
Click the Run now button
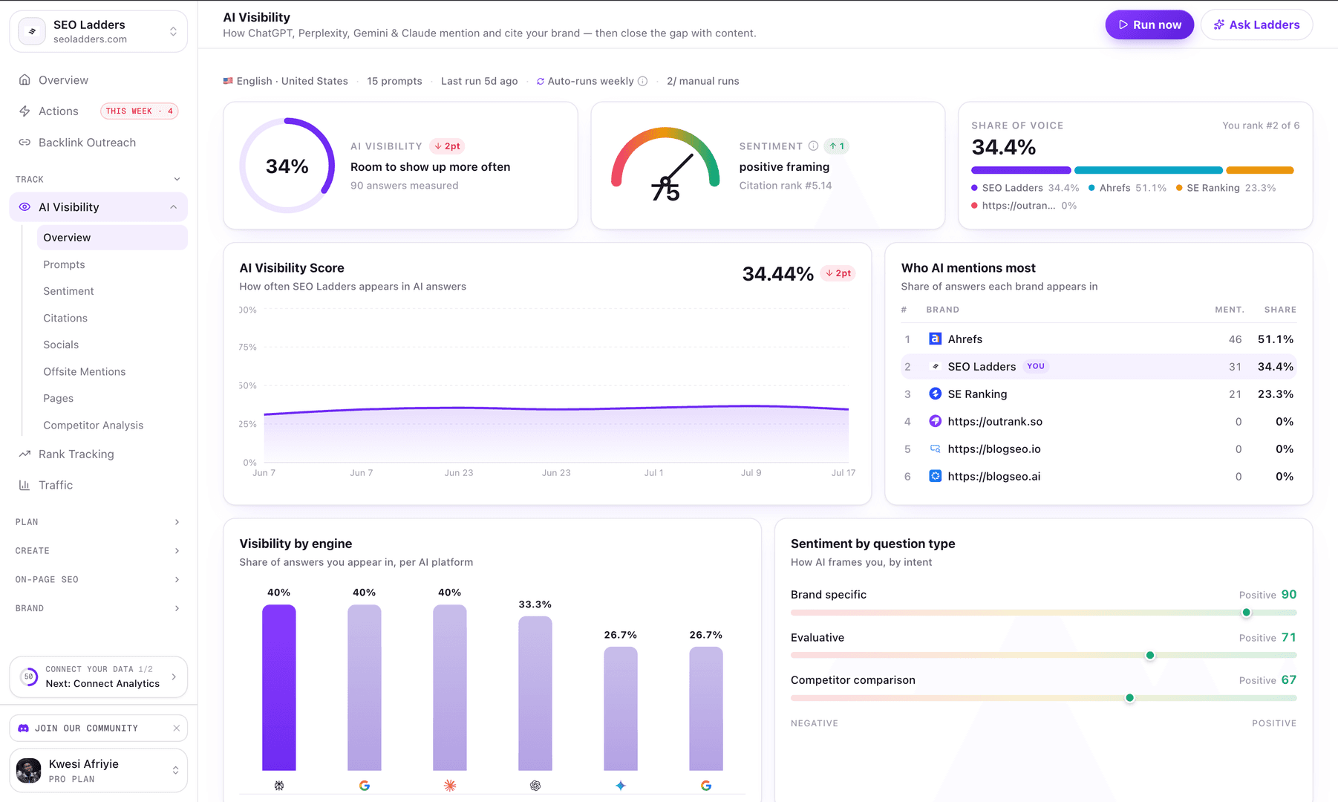[x=1149, y=25]
